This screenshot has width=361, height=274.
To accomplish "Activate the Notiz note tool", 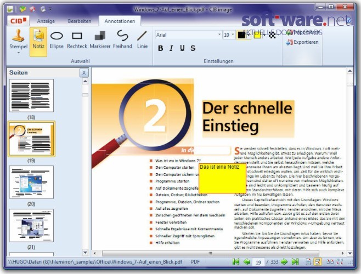I will point(38,42).
